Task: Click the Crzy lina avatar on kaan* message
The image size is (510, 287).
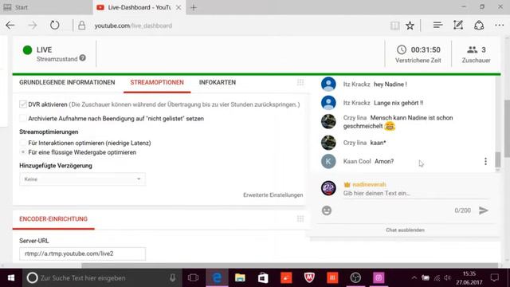Action: tap(328, 143)
